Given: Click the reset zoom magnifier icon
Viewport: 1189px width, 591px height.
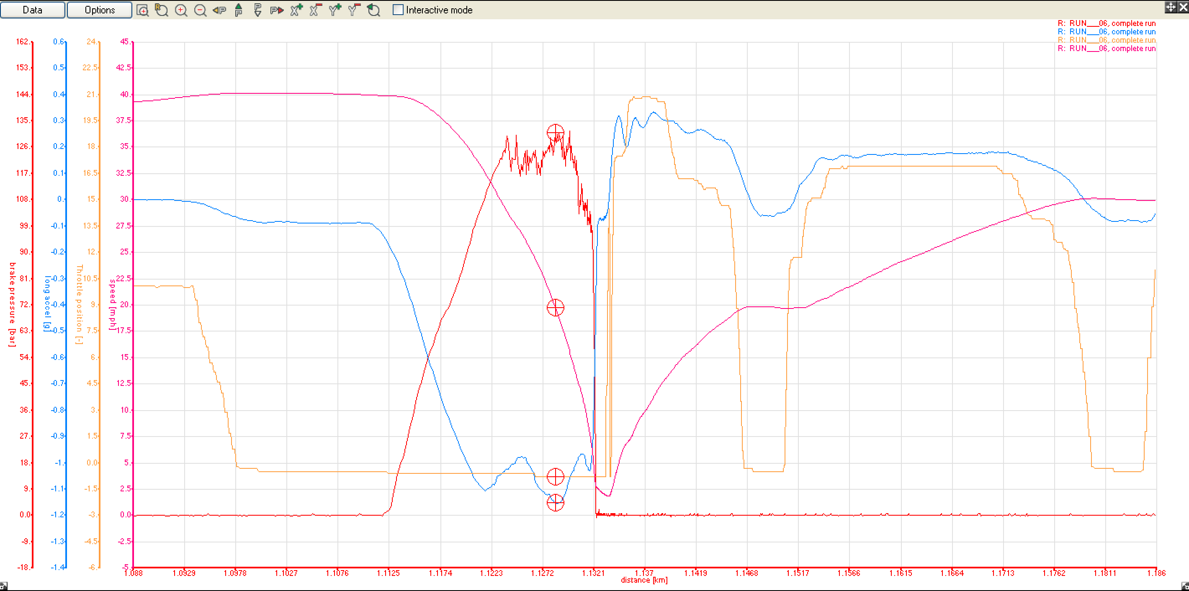Looking at the screenshot, I should [x=162, y=10].
